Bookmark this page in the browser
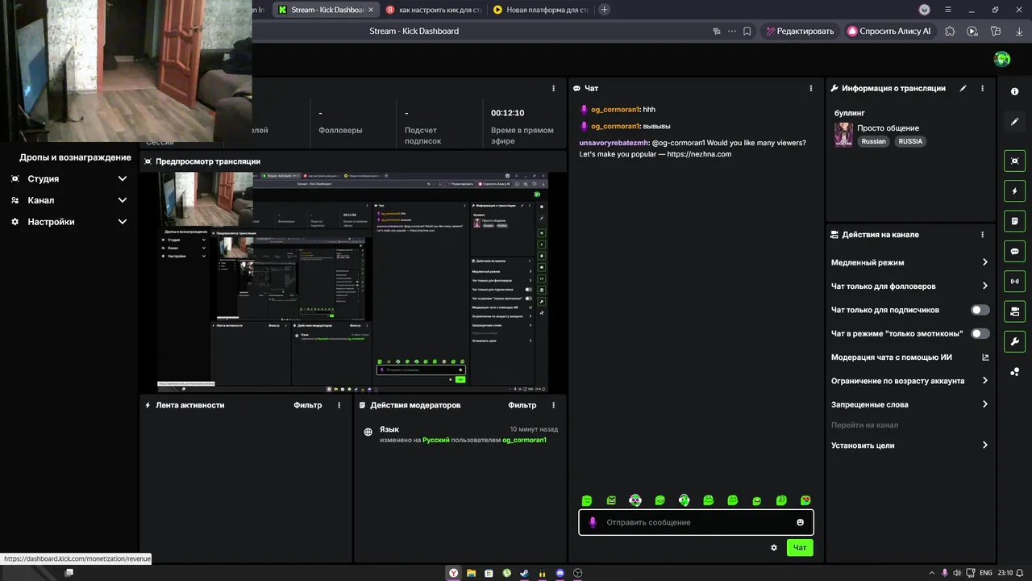This screenshot has width=1032, height=581. 747,31
